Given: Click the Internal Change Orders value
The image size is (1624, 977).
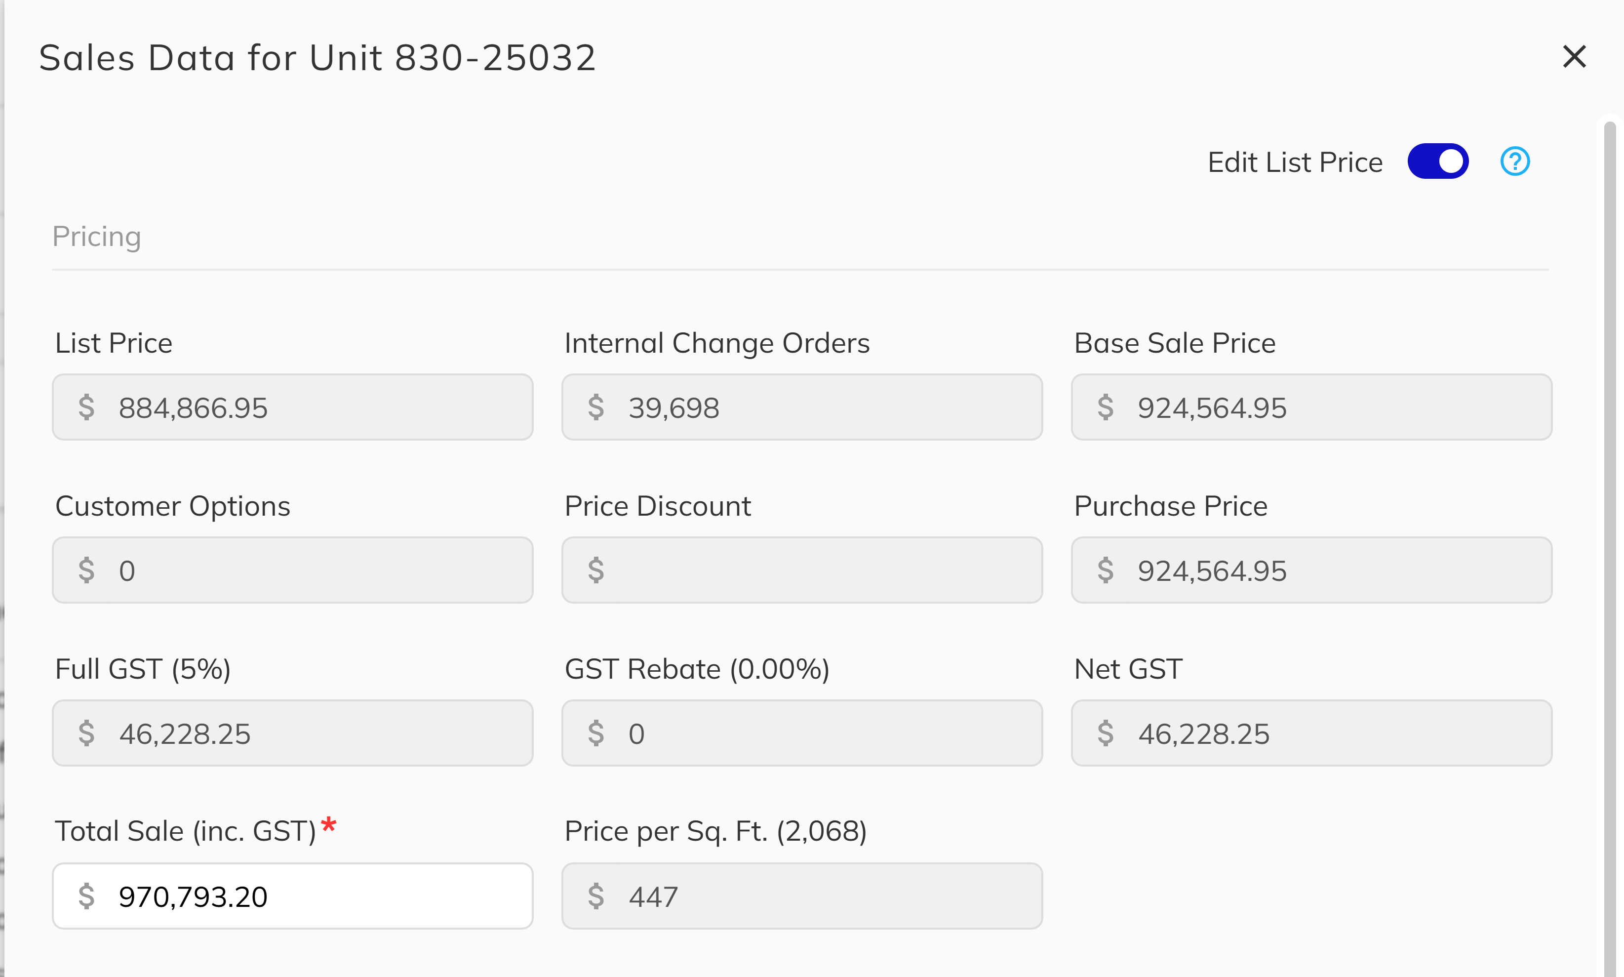Looking at the screenshot, I should [x=802, y=407].
